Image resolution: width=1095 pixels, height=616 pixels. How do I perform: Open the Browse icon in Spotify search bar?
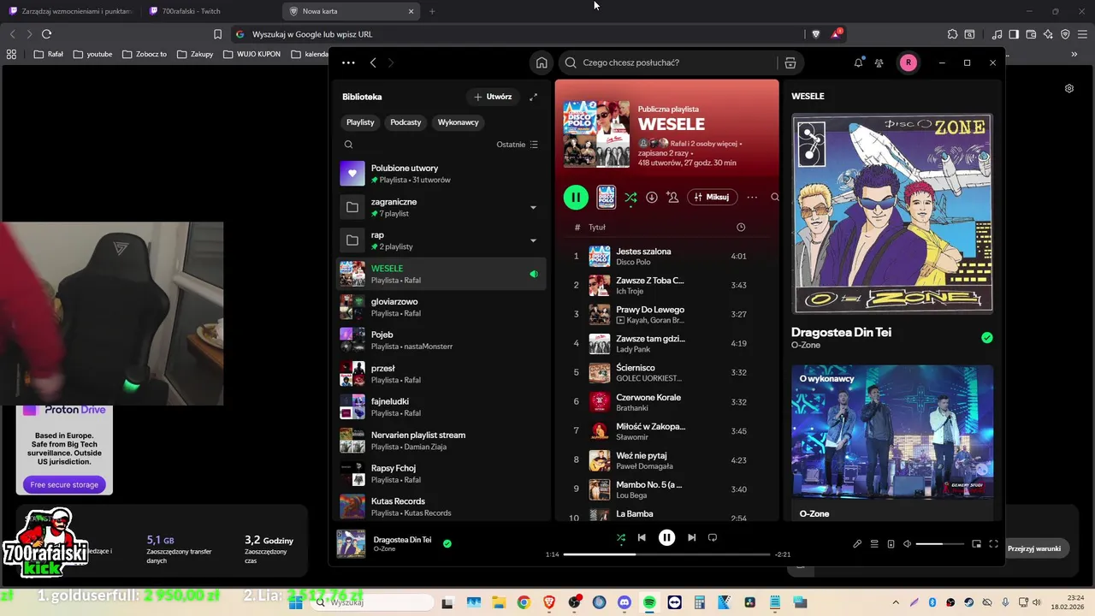790,62
